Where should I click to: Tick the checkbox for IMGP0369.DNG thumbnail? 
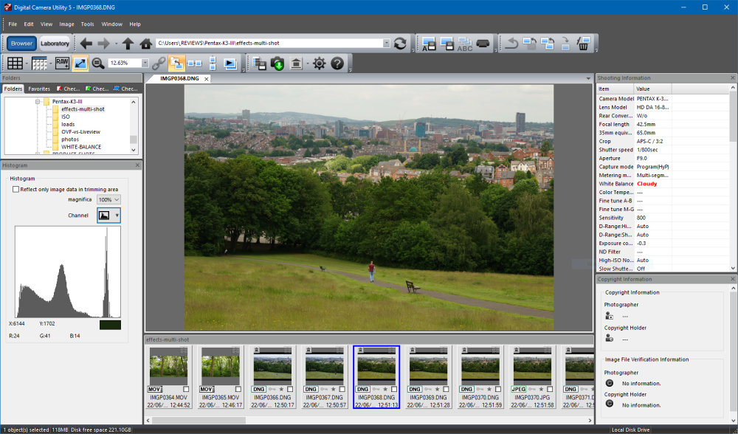tap(446, 389)
